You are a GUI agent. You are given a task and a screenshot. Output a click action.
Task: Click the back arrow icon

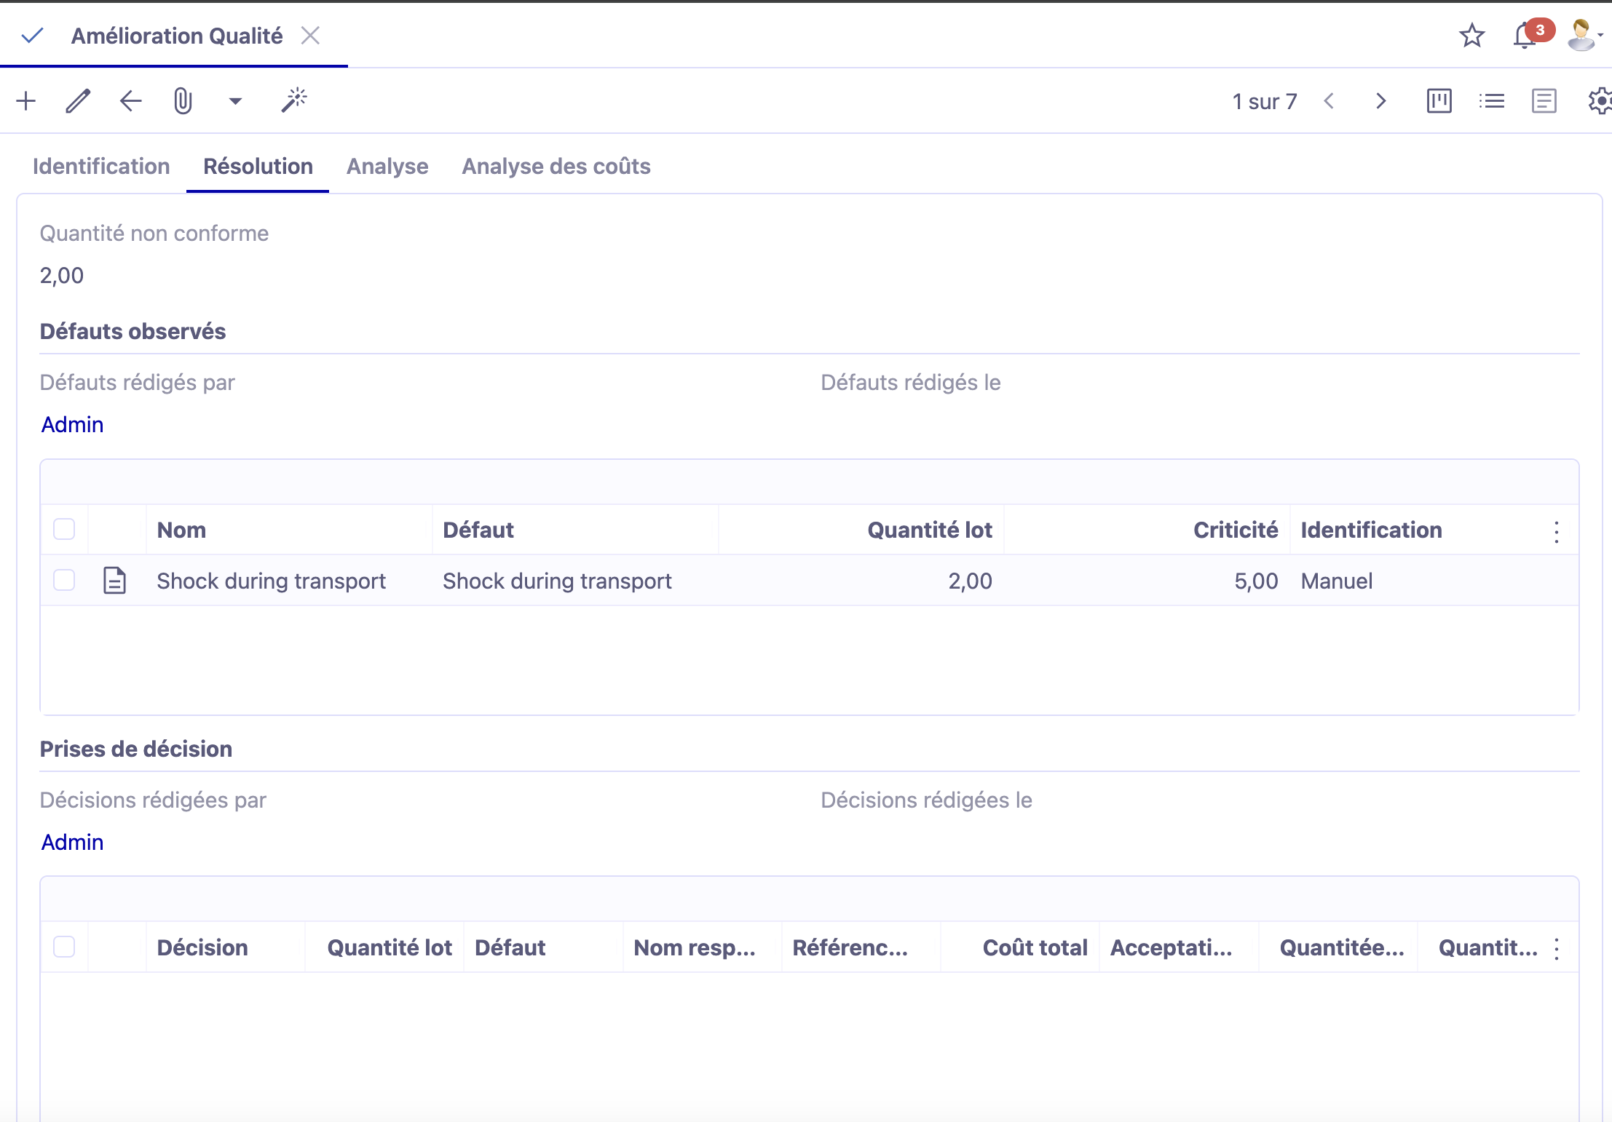[130, 101]
